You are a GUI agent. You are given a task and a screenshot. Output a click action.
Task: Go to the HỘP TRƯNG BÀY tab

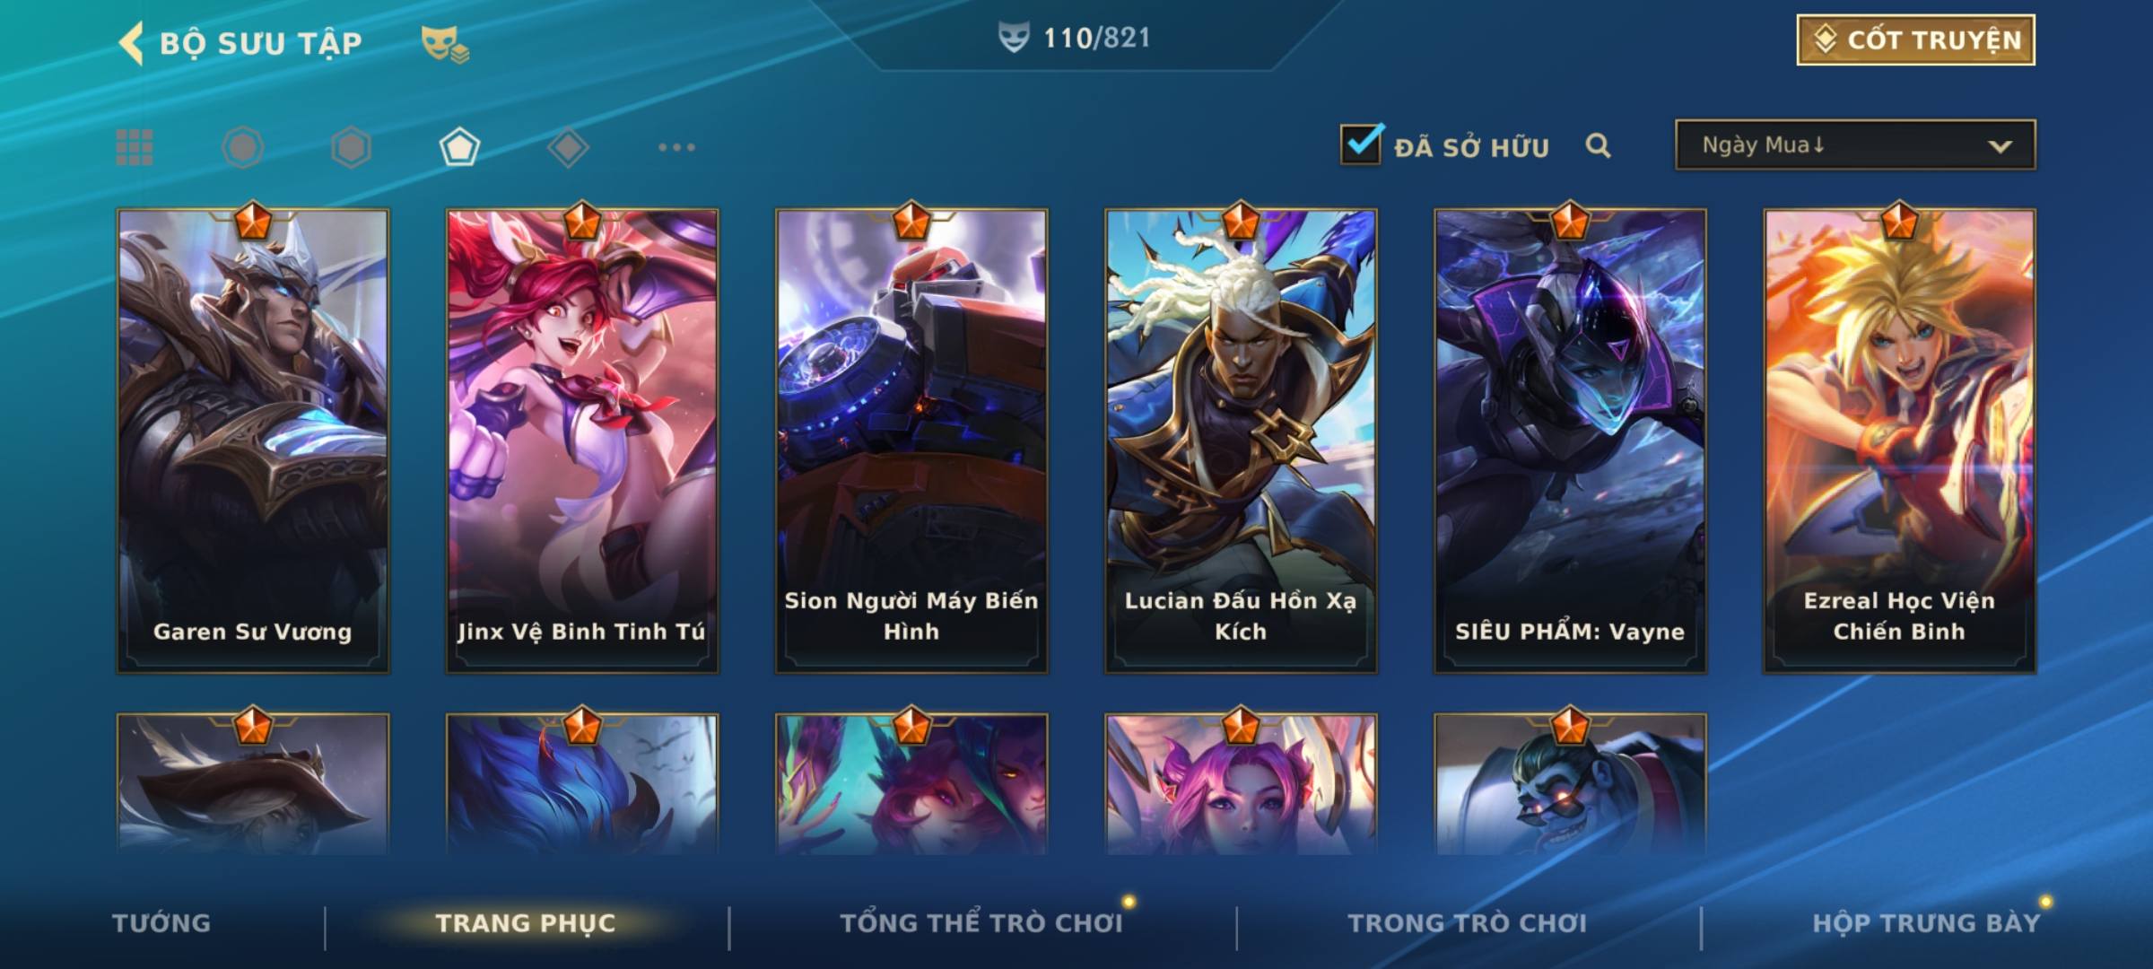click(x=1926, y=923)
